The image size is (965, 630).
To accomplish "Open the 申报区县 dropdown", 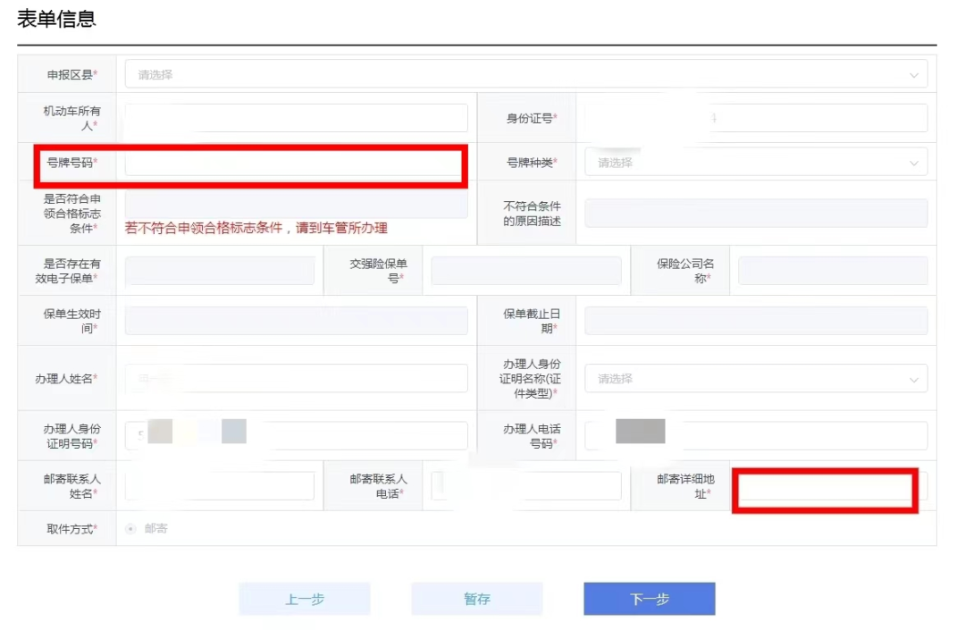I will pos(525,75).
